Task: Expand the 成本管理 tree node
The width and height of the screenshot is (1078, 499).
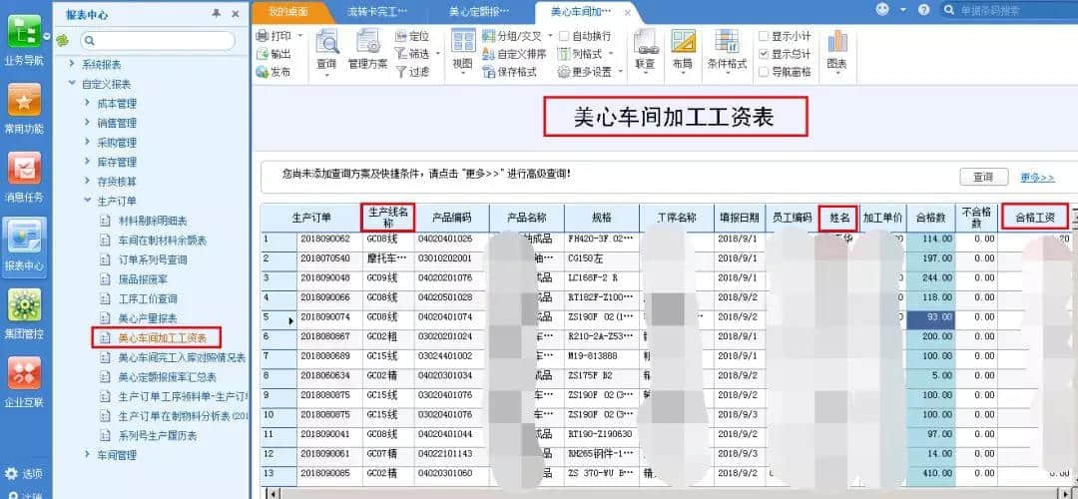Action: tap(87, 103)
